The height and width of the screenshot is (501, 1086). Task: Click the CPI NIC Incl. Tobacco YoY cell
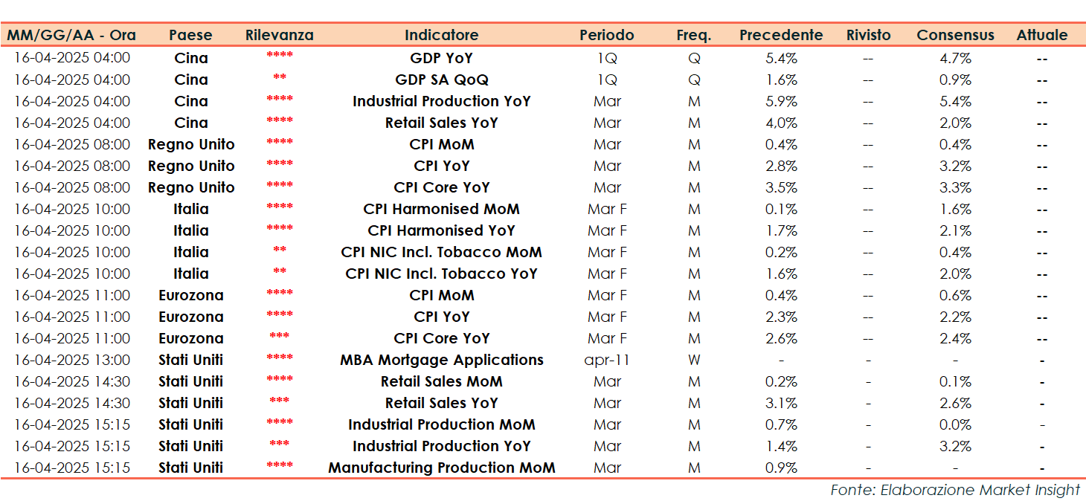tap(441, 274)
